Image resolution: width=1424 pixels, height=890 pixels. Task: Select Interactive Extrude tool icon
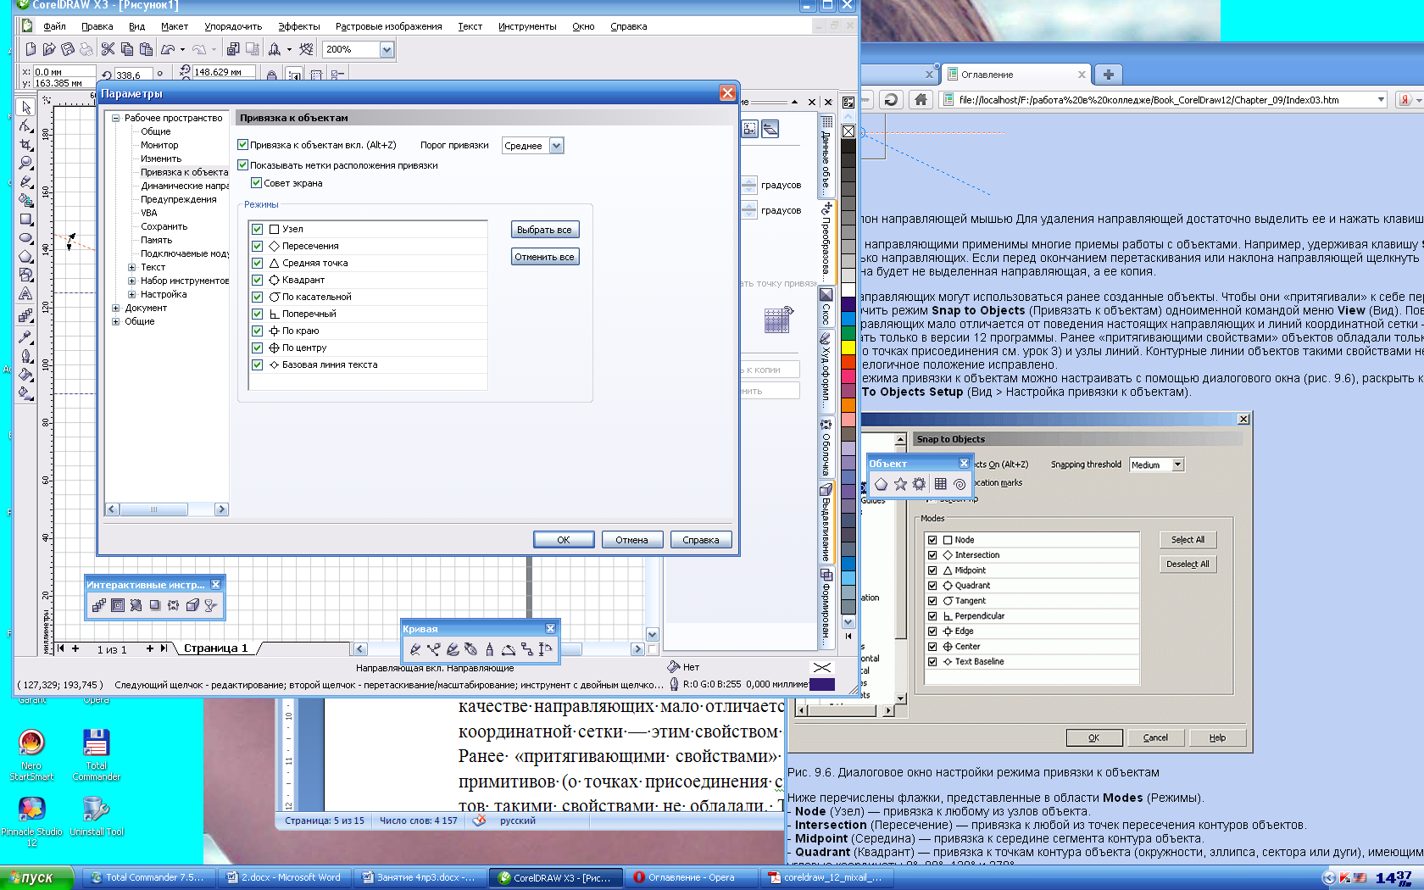[192, 605]
